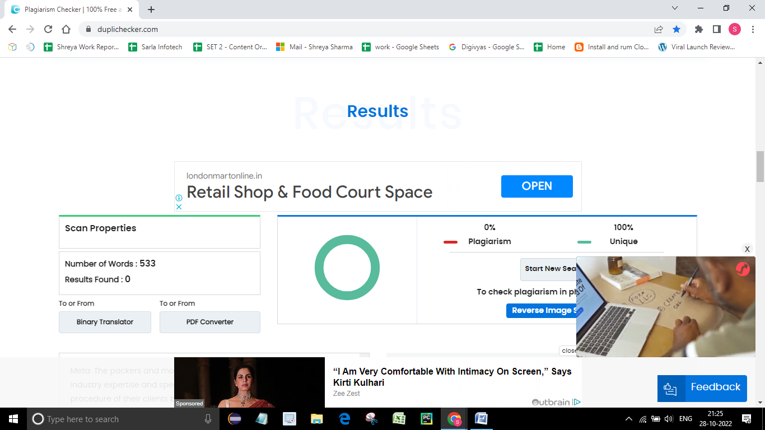765x430 pixels.
Task: Click the Share page icon in address bar
Action: coord(659,29)
